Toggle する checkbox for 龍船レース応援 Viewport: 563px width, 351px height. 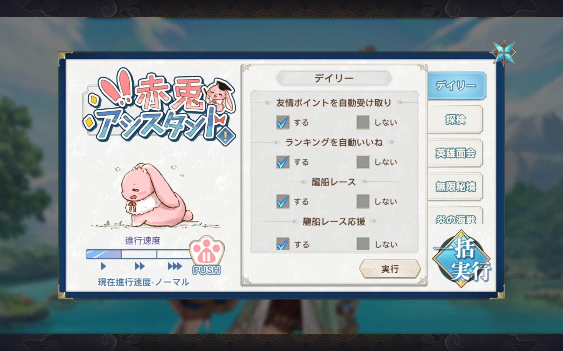(283, 244)
